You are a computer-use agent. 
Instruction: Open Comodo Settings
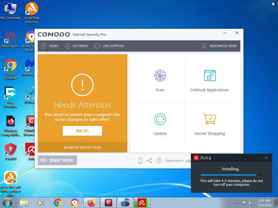[x=76, y=46]
